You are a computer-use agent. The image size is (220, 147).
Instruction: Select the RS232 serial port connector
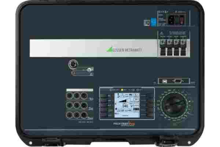pyautogui.click(x=178, y=81)
